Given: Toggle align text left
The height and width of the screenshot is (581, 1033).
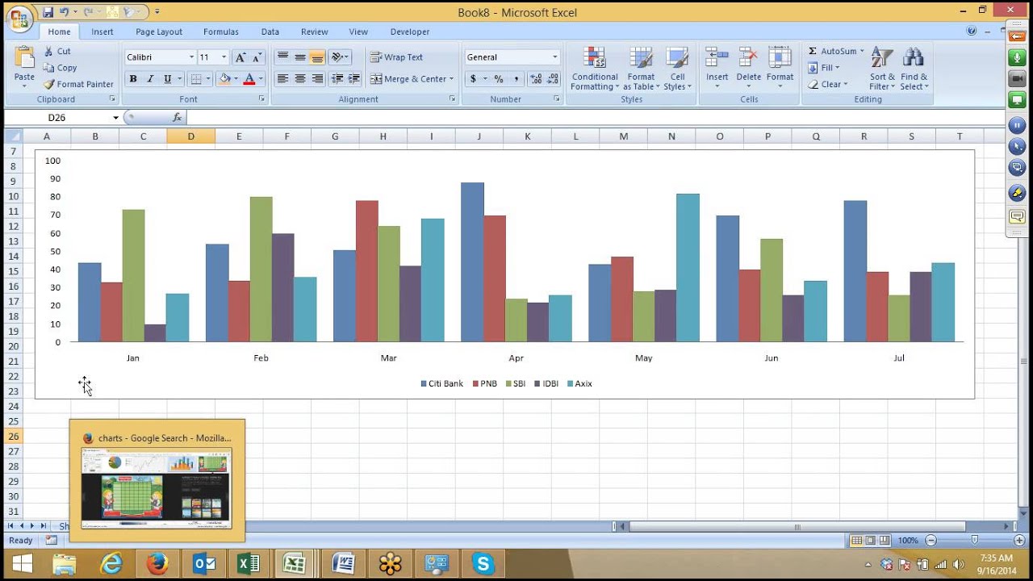Looking at the screenshot, I should tap(282, 79).
